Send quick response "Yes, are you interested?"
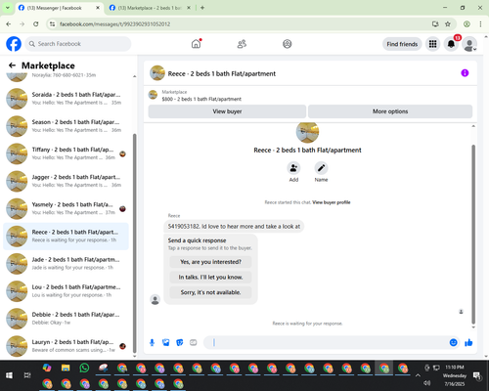Viewport: 489px width, 391px height. click(x=210, y=262)
